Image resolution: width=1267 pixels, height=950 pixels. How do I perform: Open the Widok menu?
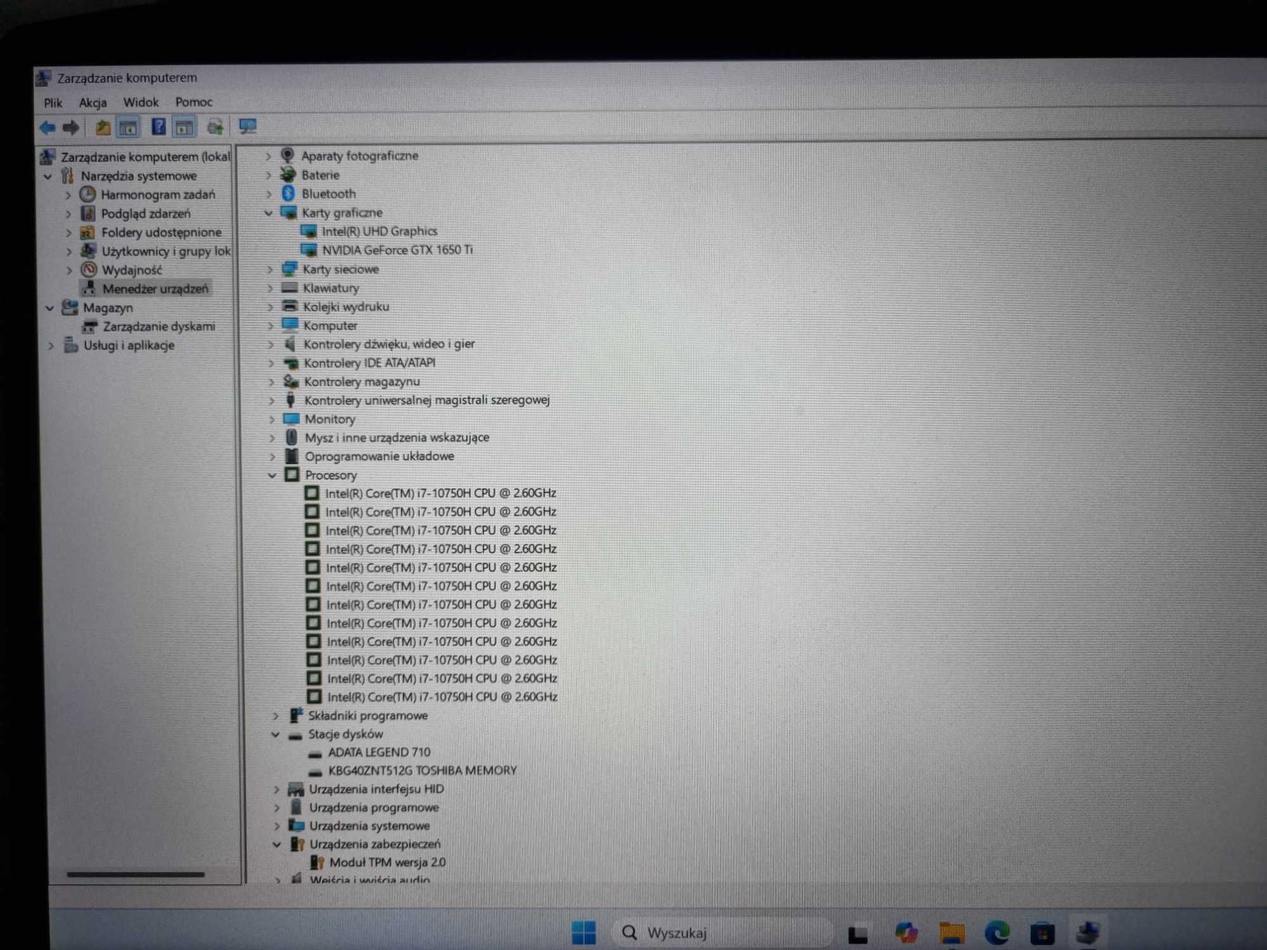click(141, 102)
